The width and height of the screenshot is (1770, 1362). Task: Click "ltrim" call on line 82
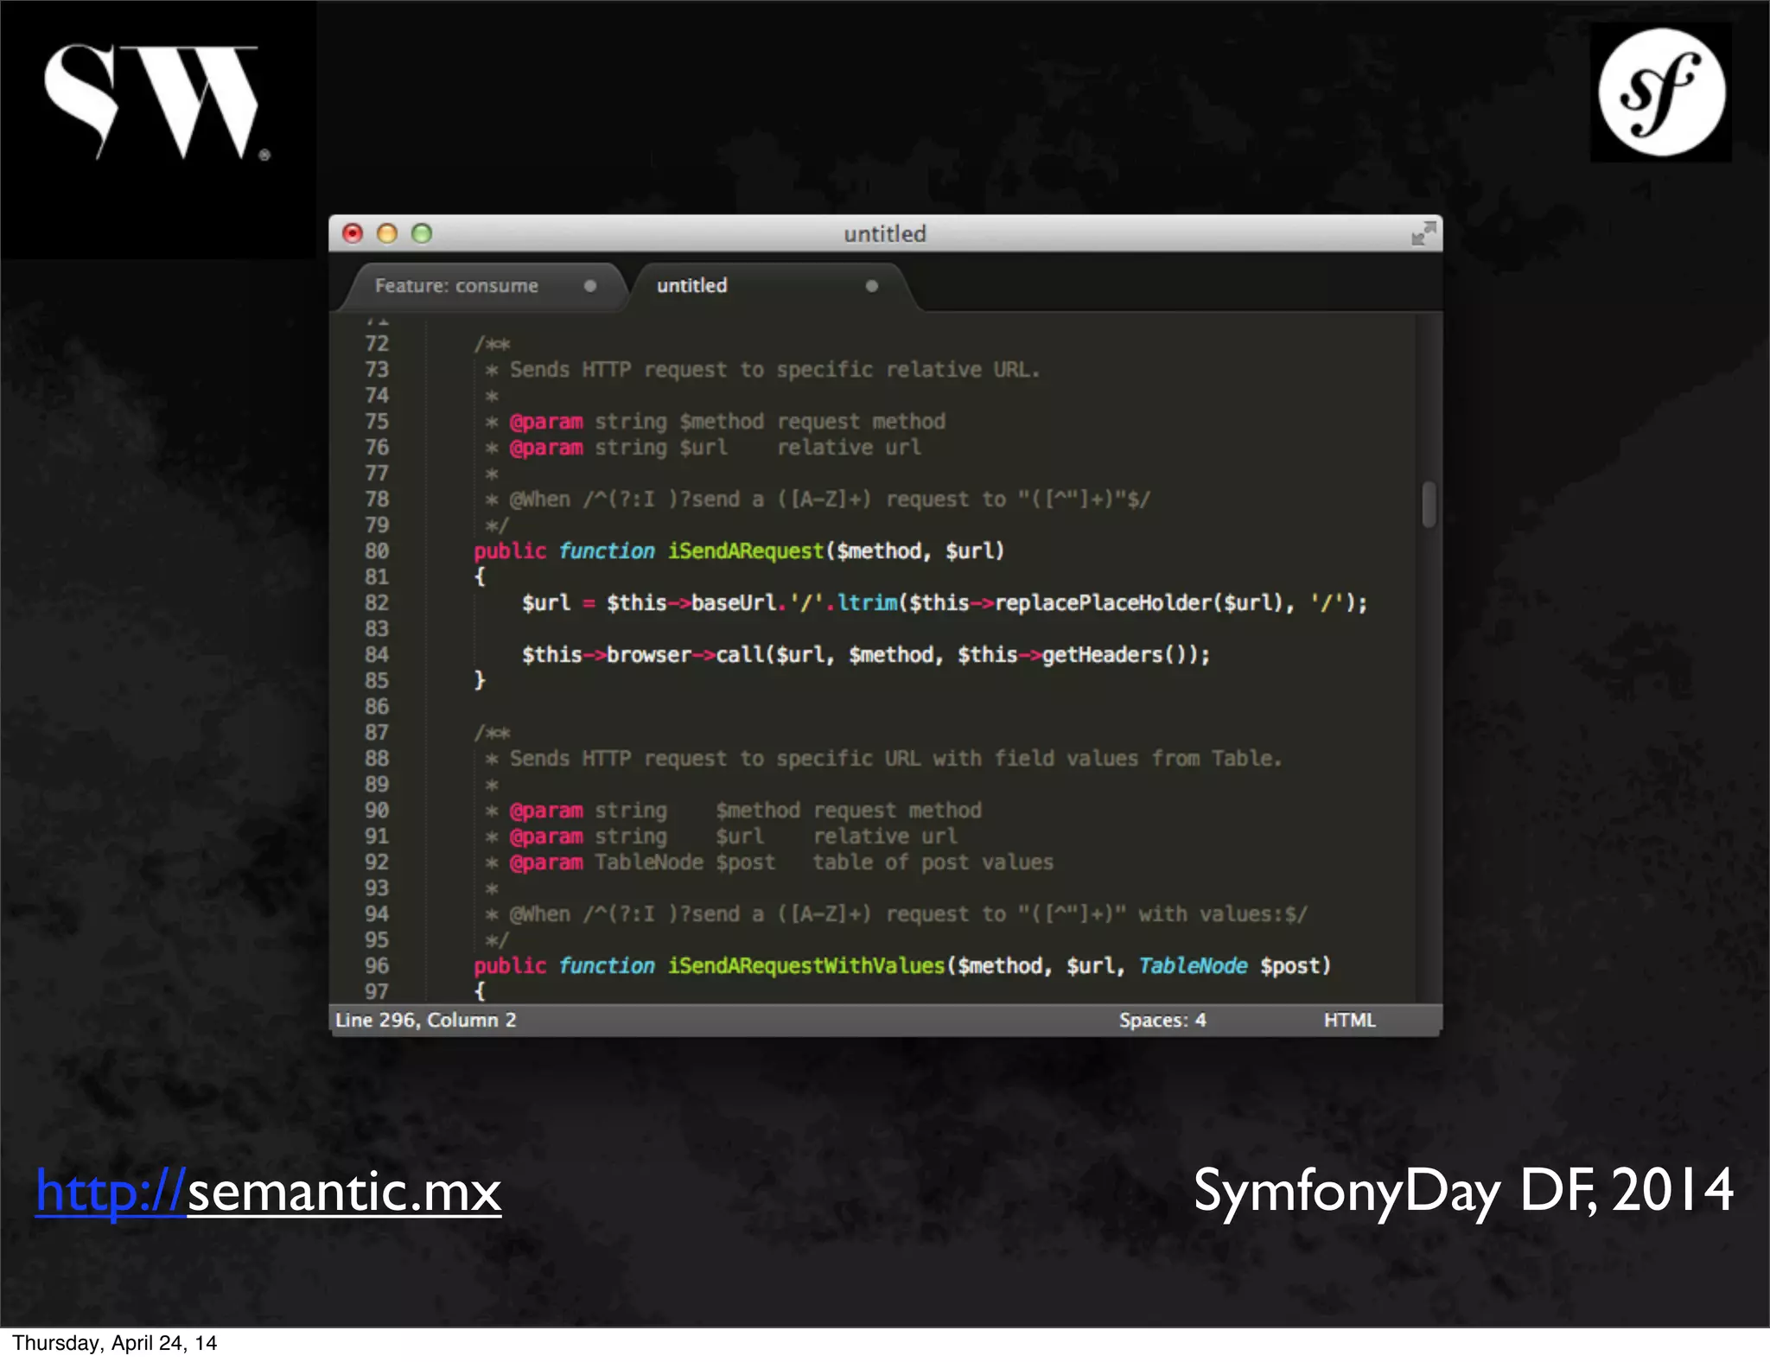coord(868,603)
